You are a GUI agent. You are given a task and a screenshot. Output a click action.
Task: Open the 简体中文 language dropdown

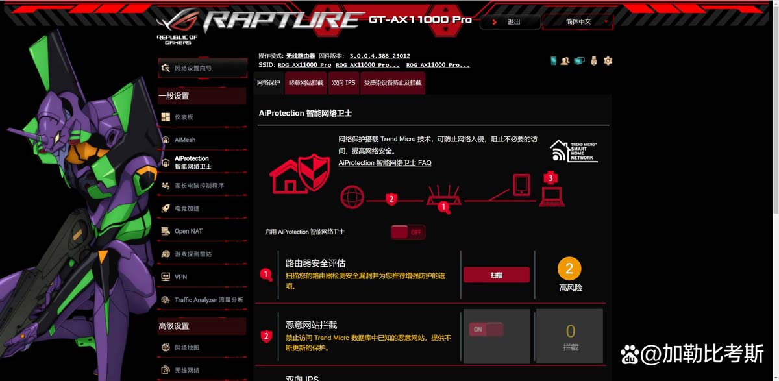[578, 21]
